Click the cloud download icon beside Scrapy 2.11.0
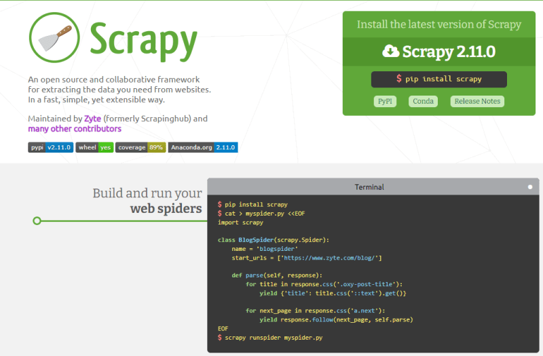Screen dimensions: 543x356 [391, 51]
